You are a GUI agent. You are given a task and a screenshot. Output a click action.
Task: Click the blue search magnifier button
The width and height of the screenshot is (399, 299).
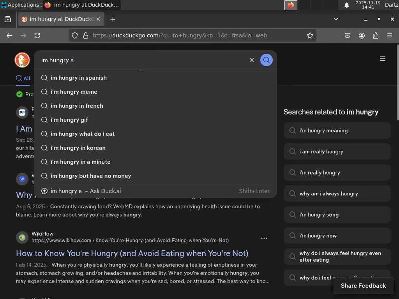267,60
